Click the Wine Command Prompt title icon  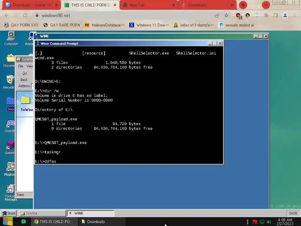[x=38, y=43]
